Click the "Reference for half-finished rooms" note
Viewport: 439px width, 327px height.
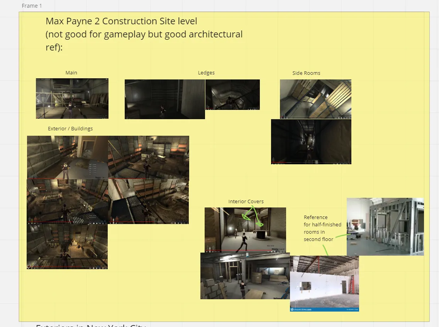coord(322,228)
